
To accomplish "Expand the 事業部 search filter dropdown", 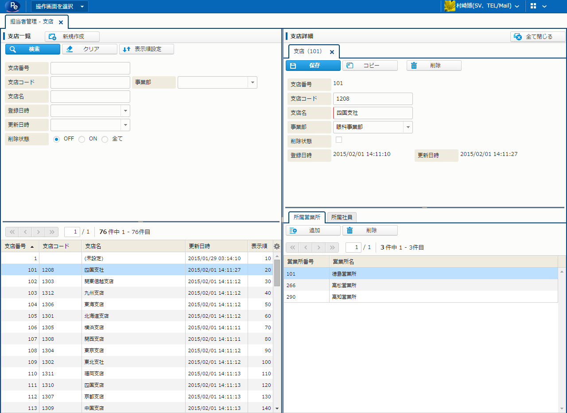I will tap(252, 82).
